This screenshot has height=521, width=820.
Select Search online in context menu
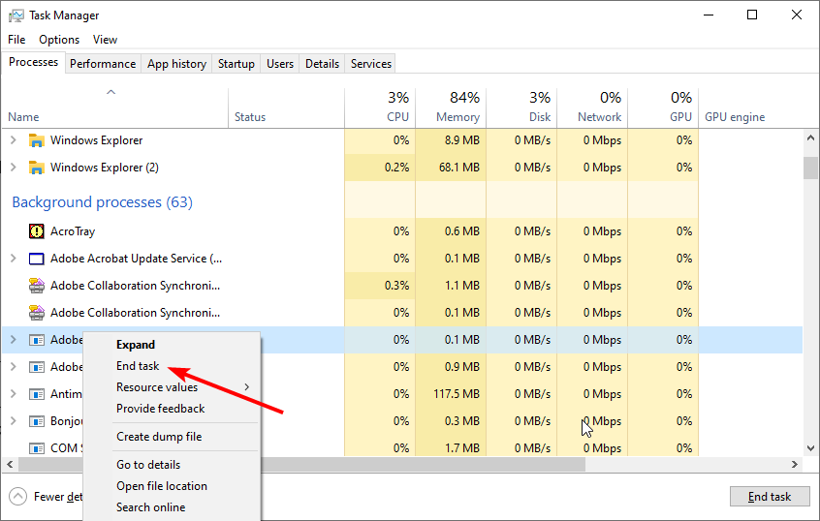click(150, 507)
